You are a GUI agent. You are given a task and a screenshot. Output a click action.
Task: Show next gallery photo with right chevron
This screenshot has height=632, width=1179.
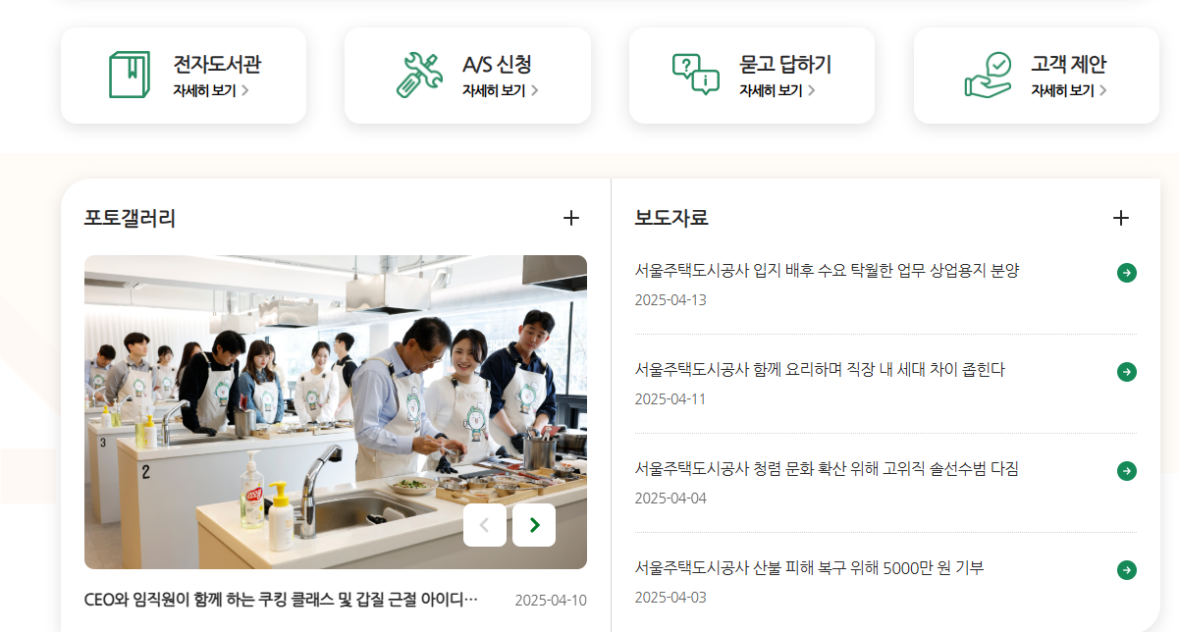coord(534,525)
